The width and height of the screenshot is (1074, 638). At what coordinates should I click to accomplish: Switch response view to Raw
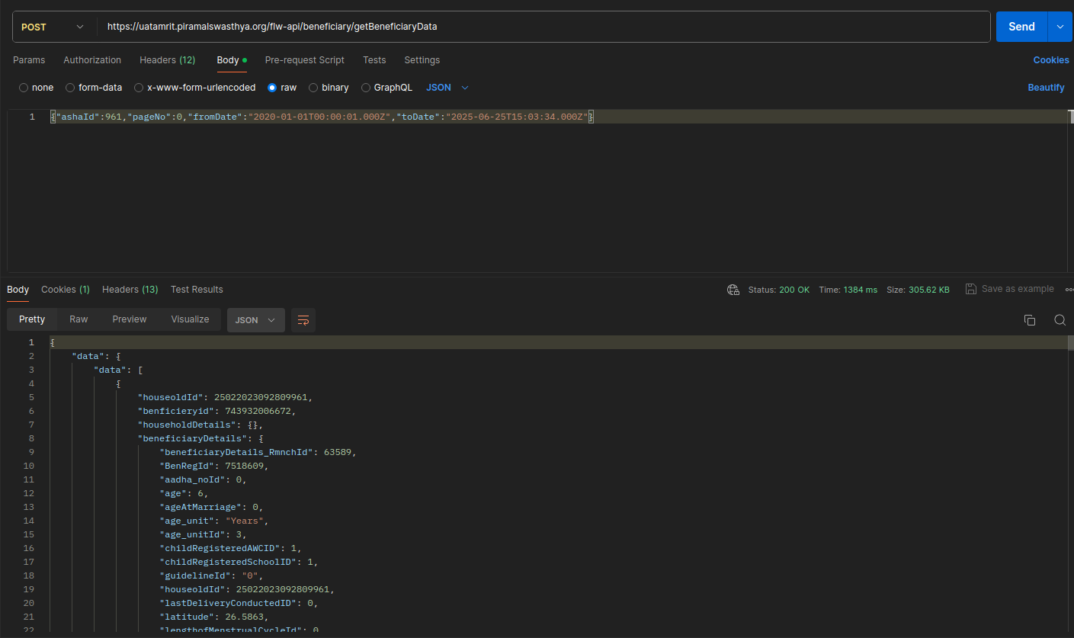(79, 319)
